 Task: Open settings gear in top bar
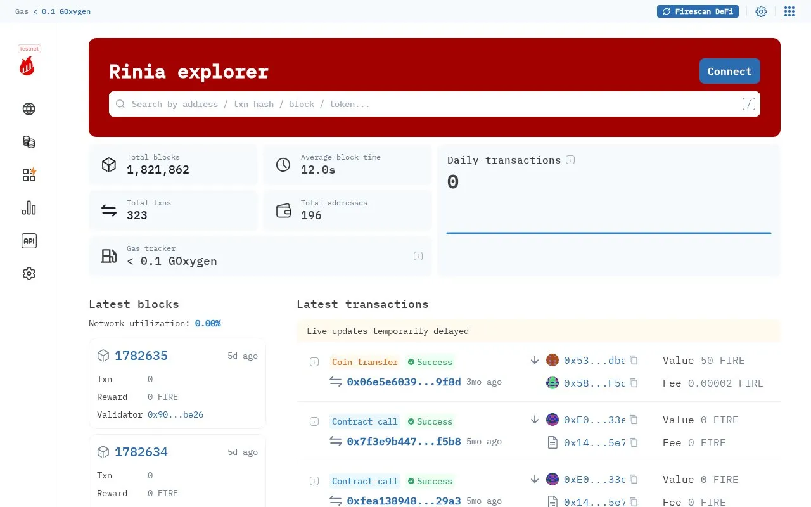pos(761,11)
